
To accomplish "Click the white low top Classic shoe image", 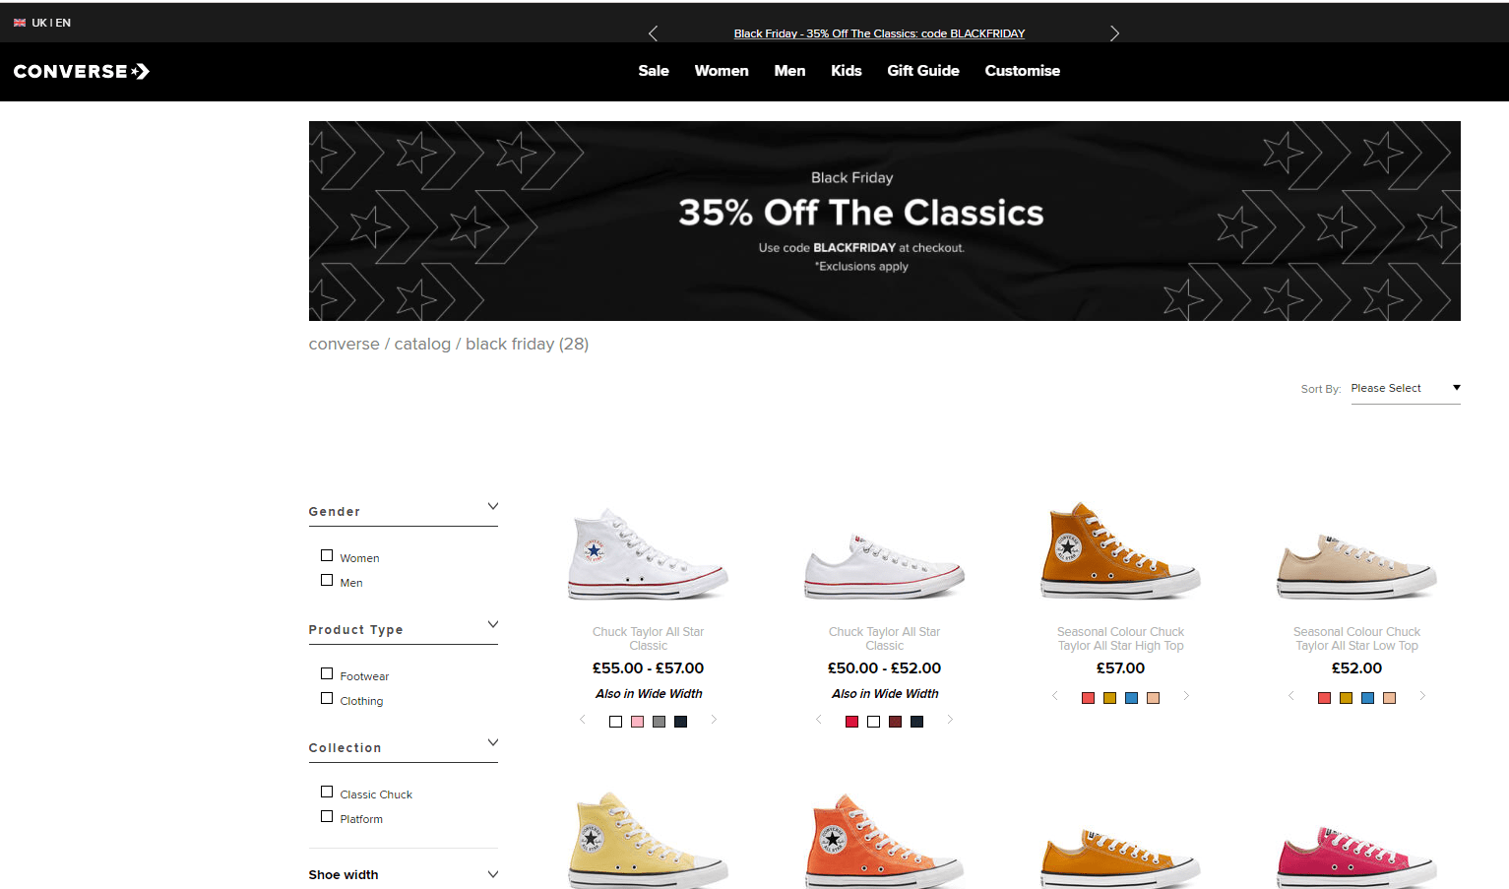I will [x=884, y=566].
